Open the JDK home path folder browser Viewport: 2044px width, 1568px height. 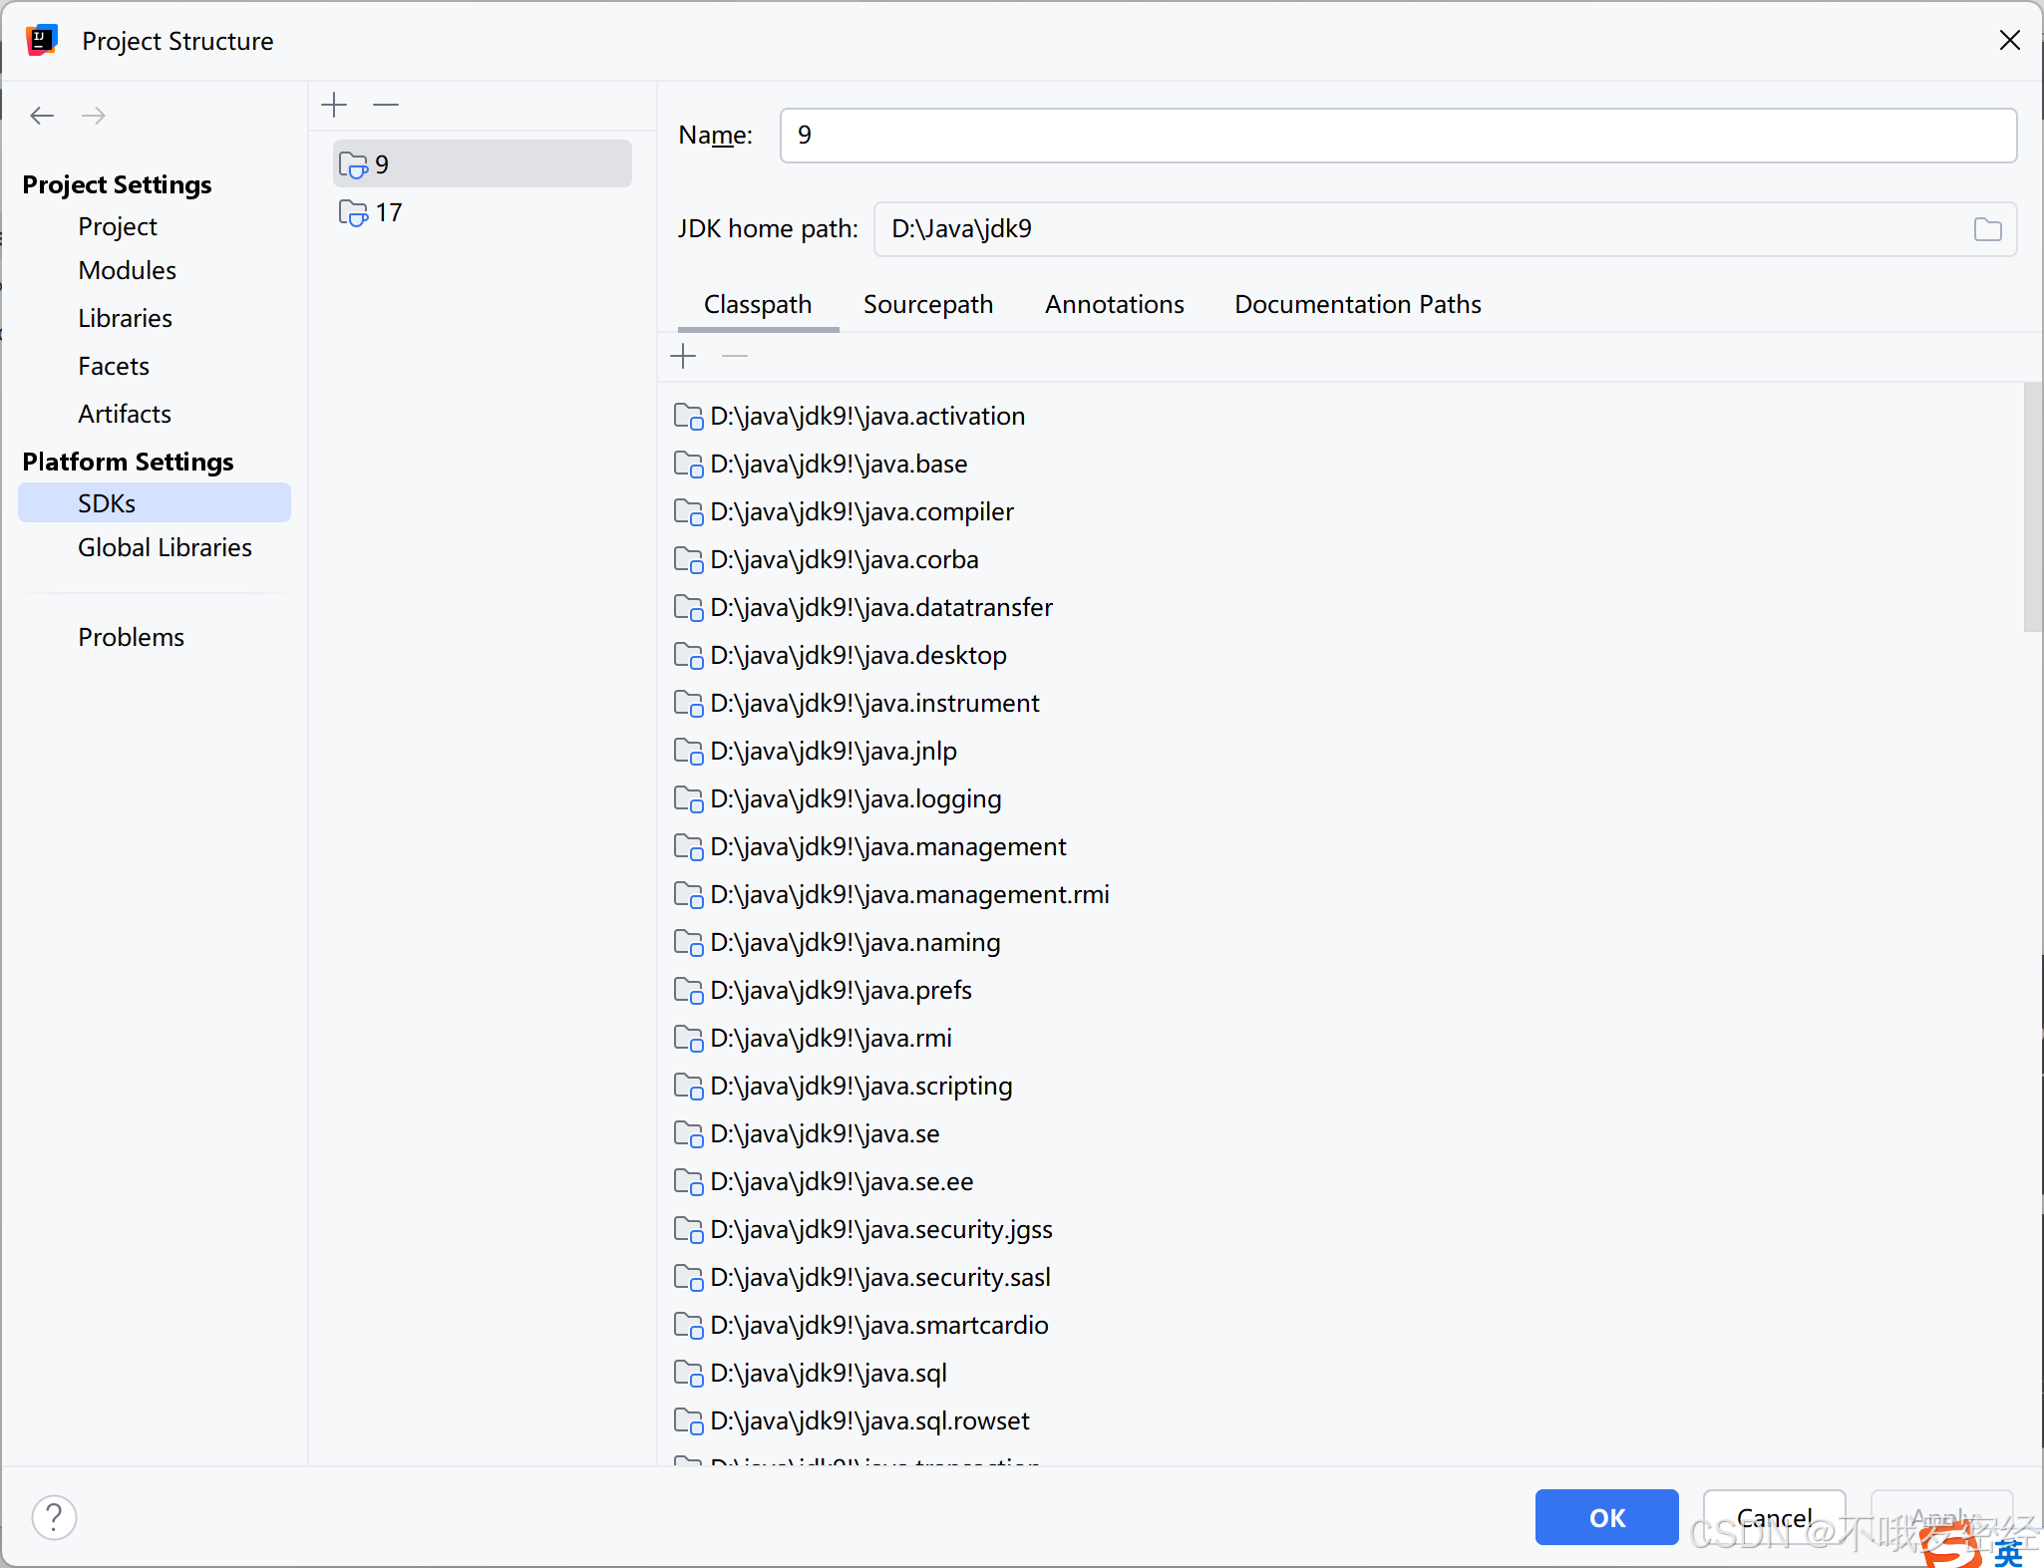coord(1987,229)
